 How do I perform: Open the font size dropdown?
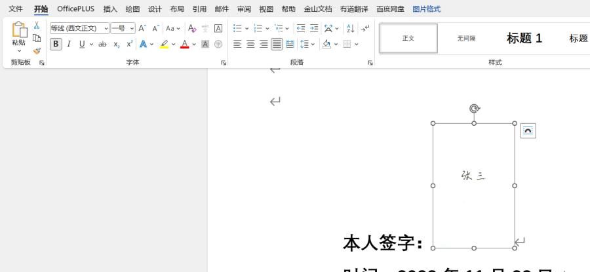point(132,28)
